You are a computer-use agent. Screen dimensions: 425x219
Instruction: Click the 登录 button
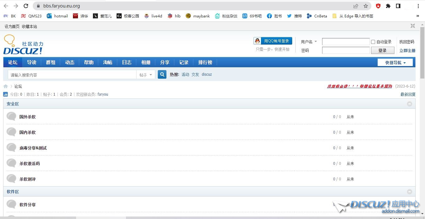tap(382, 50)
